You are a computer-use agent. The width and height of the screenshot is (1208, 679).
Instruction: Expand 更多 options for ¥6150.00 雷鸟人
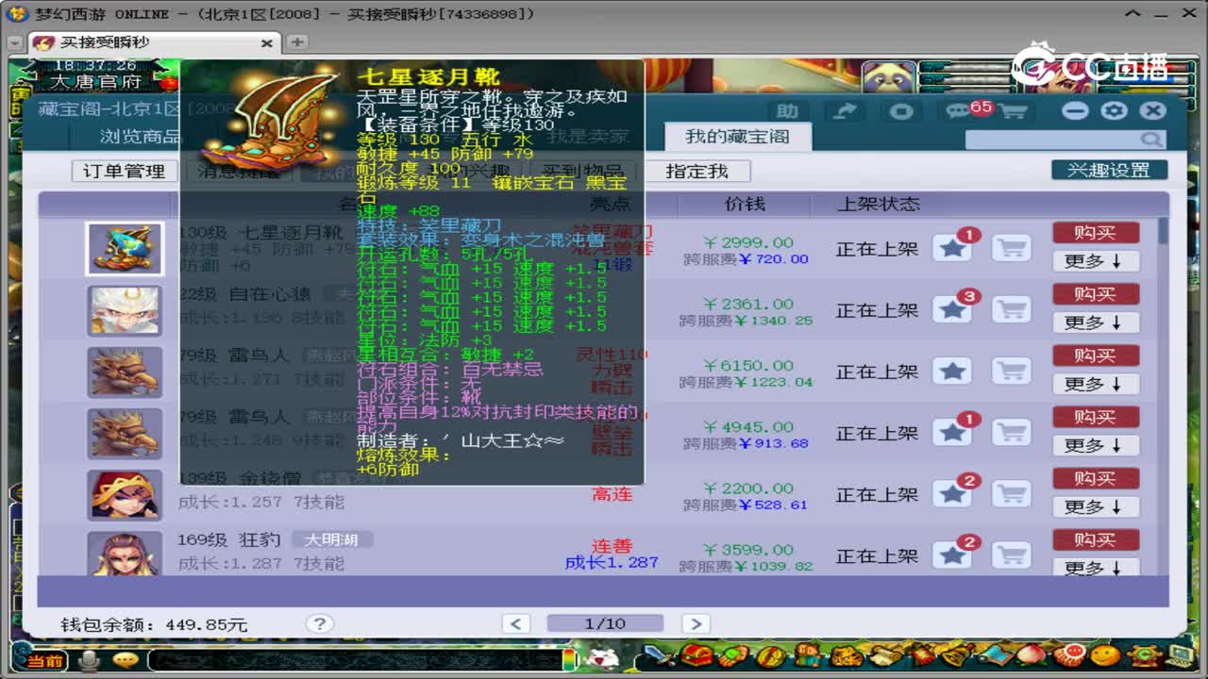click(x=1096, y=384)
